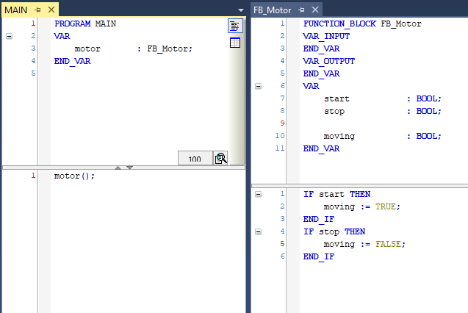Close the FB_Motor tab

click(x=315, y=10)
